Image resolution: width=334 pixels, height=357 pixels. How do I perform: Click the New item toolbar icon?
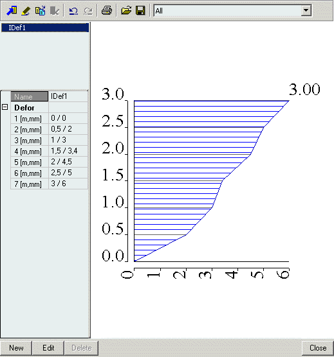point(12,11)
